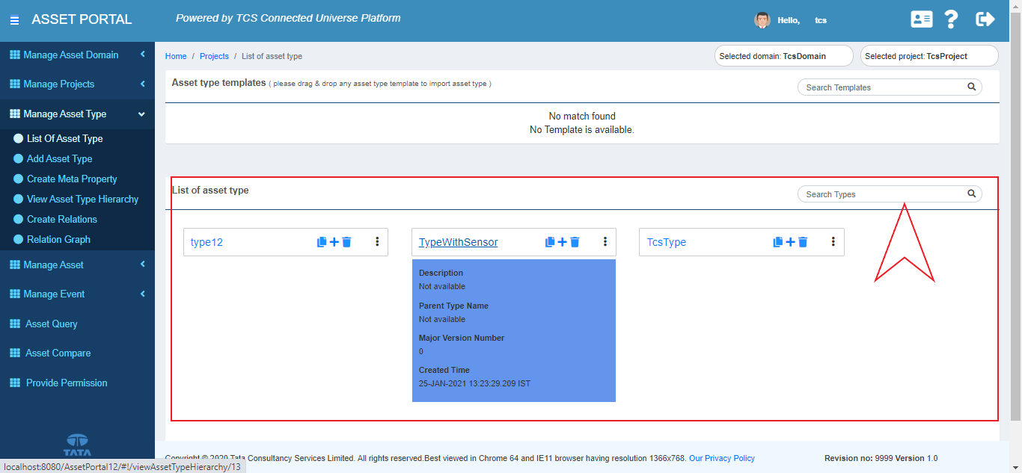Click Selected domain TcsDomain box
Image resolution: width=1022 pixels, height=473 pixels.
tap(784, 56)
